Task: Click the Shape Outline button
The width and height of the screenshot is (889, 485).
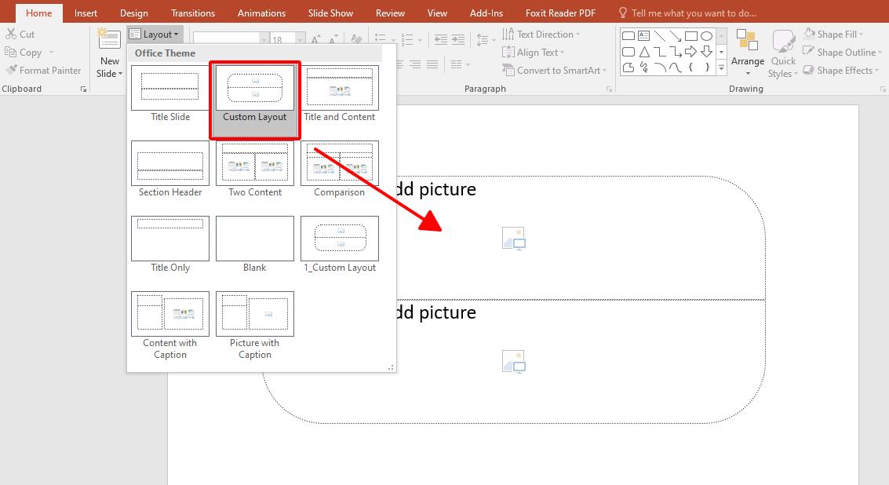Action: click(x=842, y=52)
